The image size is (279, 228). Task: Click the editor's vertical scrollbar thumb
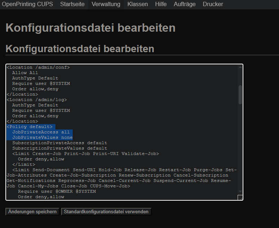(x=240, y=94)
